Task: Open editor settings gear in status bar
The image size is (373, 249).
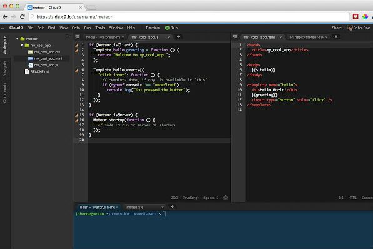Action: pyautogui.click(x=225, y=198)
